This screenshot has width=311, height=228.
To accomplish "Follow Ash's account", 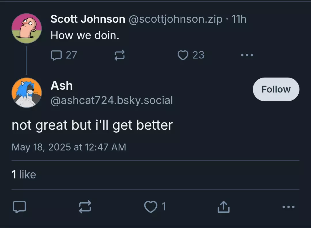I will [276, 89].
